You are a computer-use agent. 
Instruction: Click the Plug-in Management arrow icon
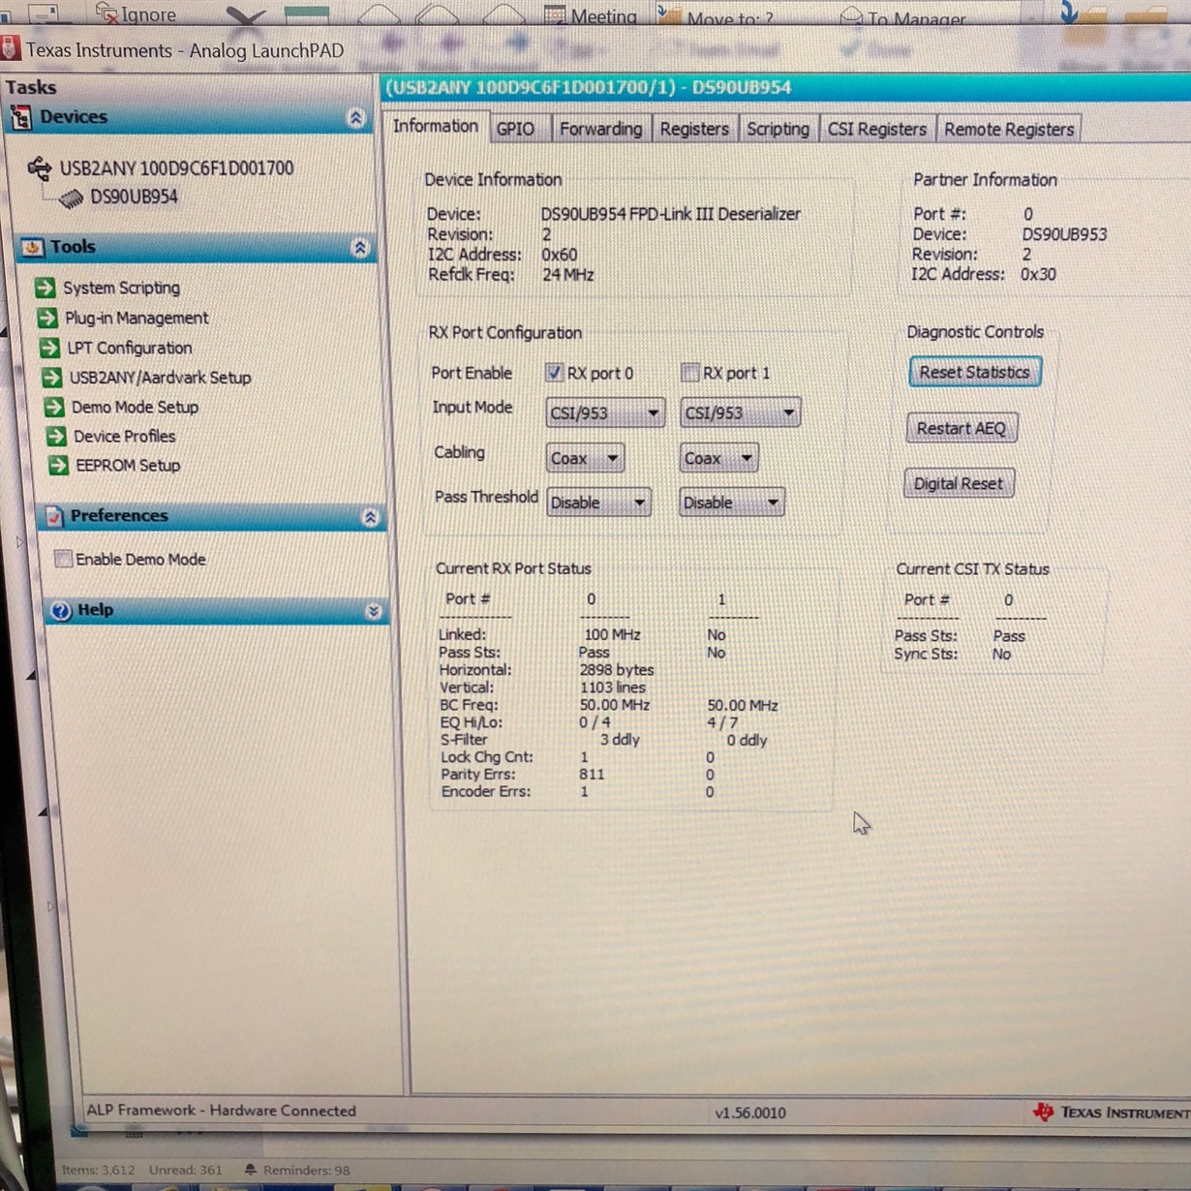(x=46, y=318)
